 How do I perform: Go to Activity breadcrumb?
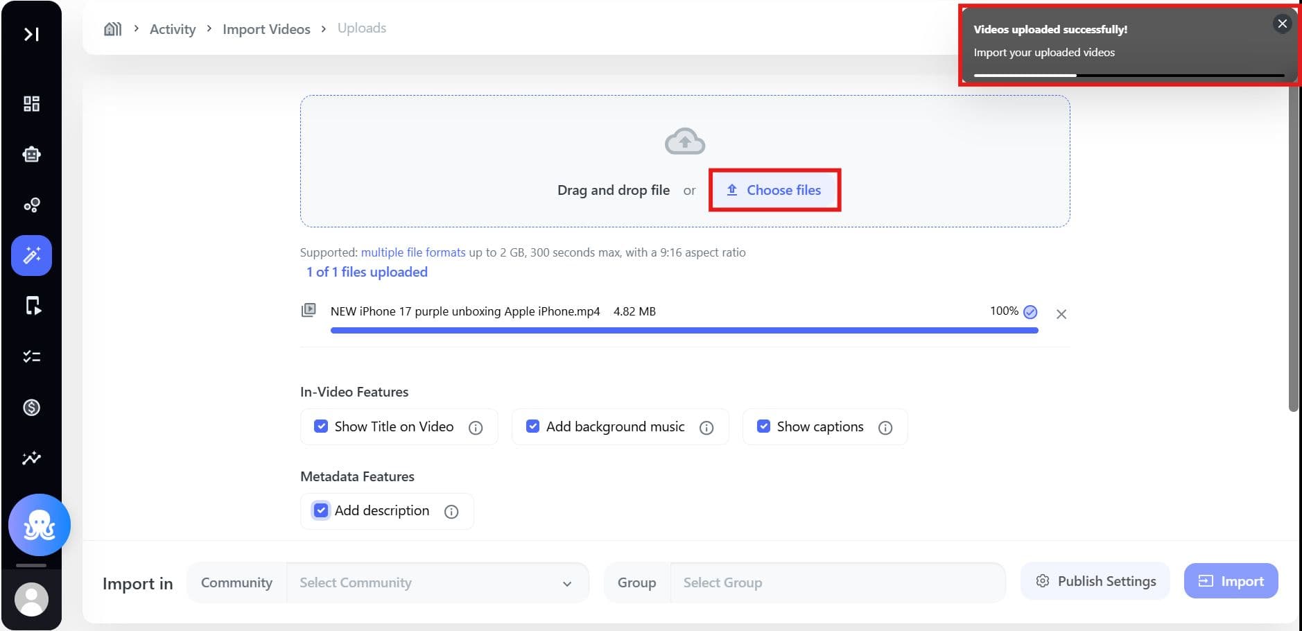[x=173, y=29]
